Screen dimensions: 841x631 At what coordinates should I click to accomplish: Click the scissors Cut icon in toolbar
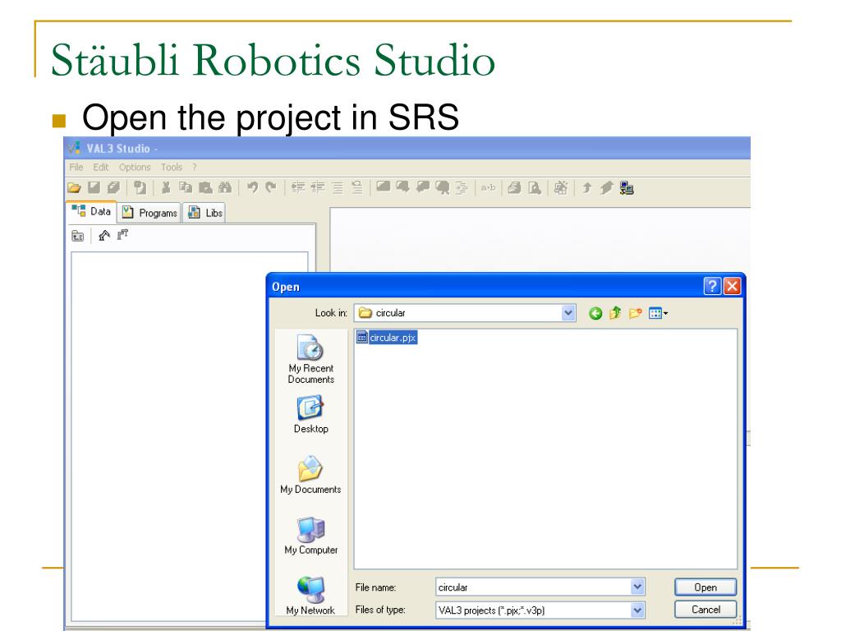[166, 187]
